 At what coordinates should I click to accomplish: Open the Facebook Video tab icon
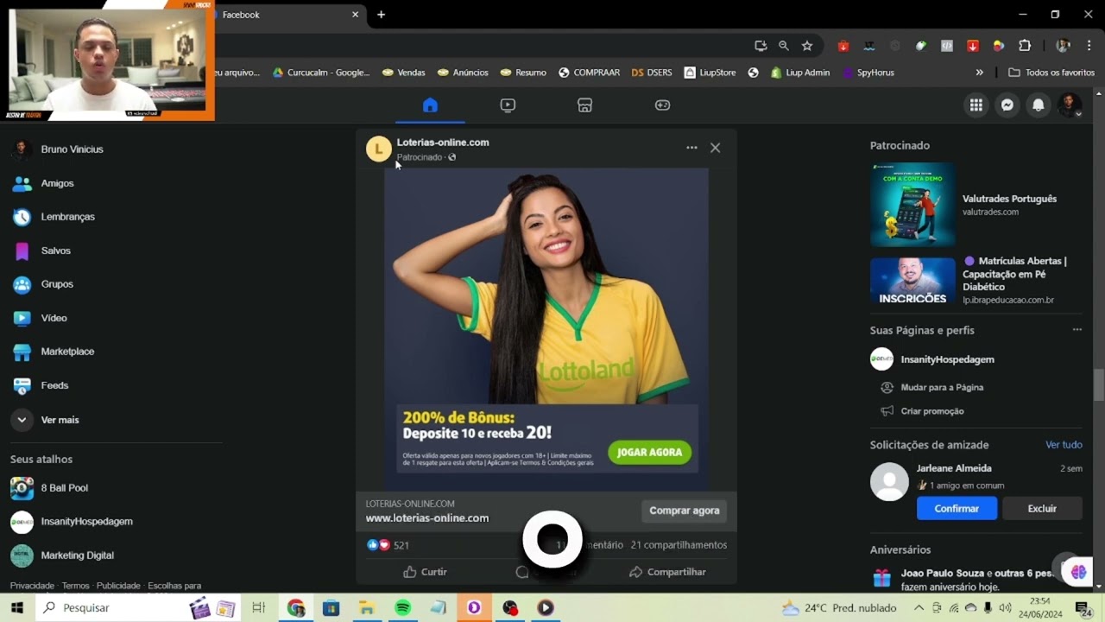508,105
